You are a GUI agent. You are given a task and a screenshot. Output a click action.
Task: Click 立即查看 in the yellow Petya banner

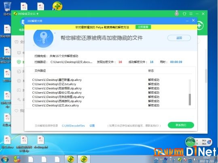tap(143, 27)
